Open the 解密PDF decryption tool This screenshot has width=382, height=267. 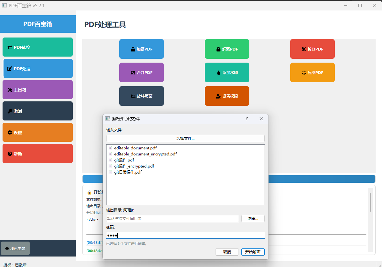227,49
